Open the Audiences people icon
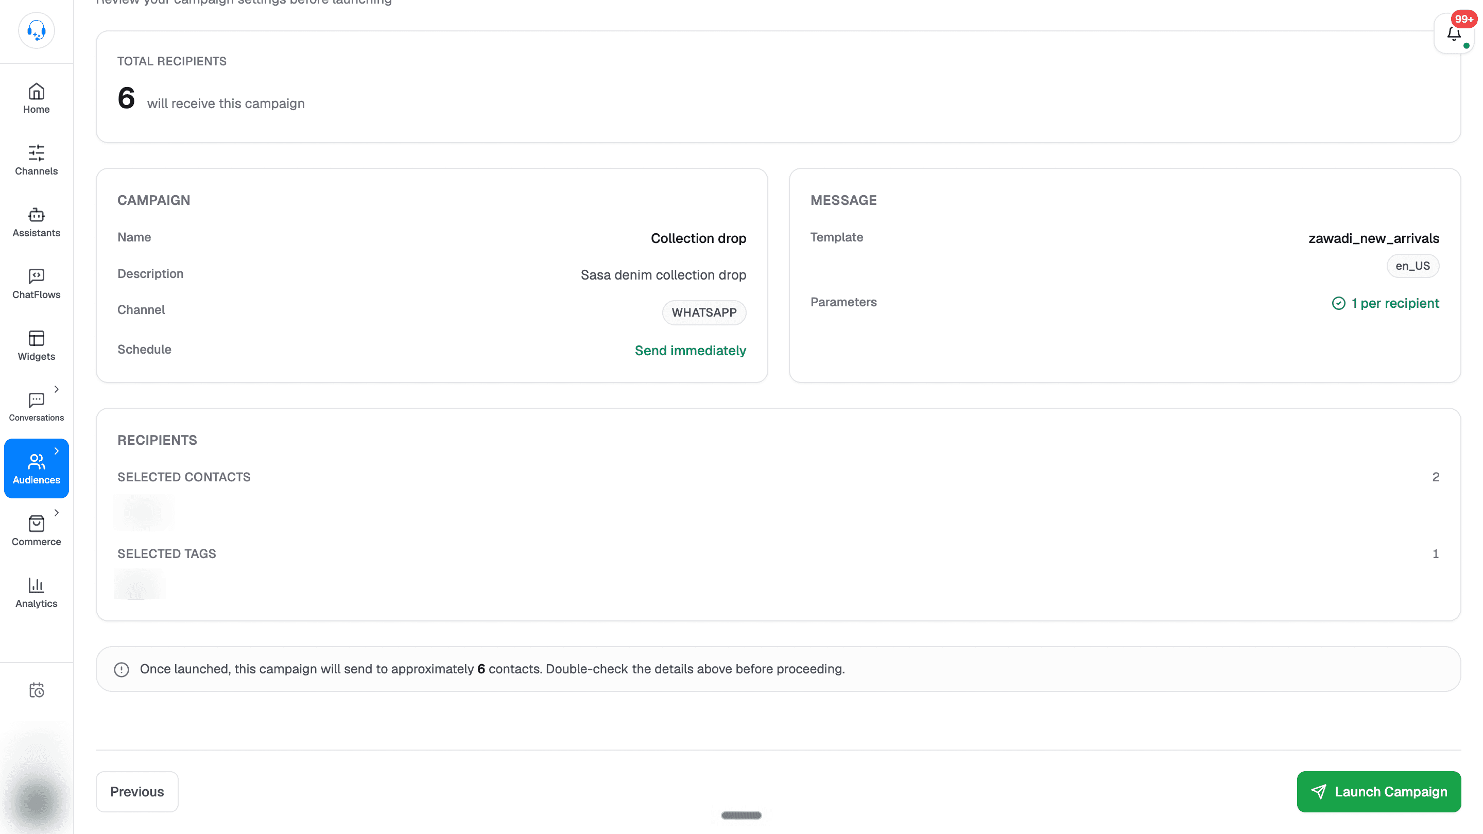The width and height of the screenshot is (1483, 834). [36, 462]
